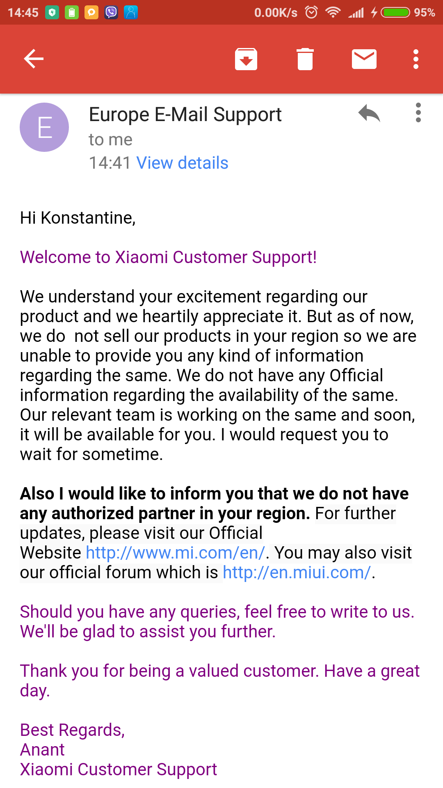Screen dimensions: 443x788
Task: Tap the Wi-Fi status icon
Action: pyautogui.click(x=333, y=12)
